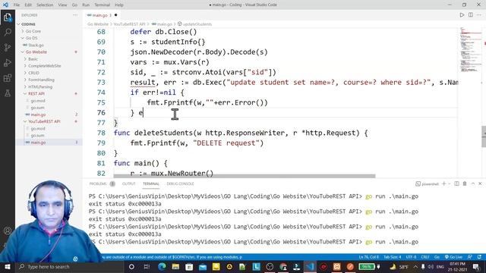486x273 pixels.
Task: Open the Edit menu
Action: click(28, 5)
